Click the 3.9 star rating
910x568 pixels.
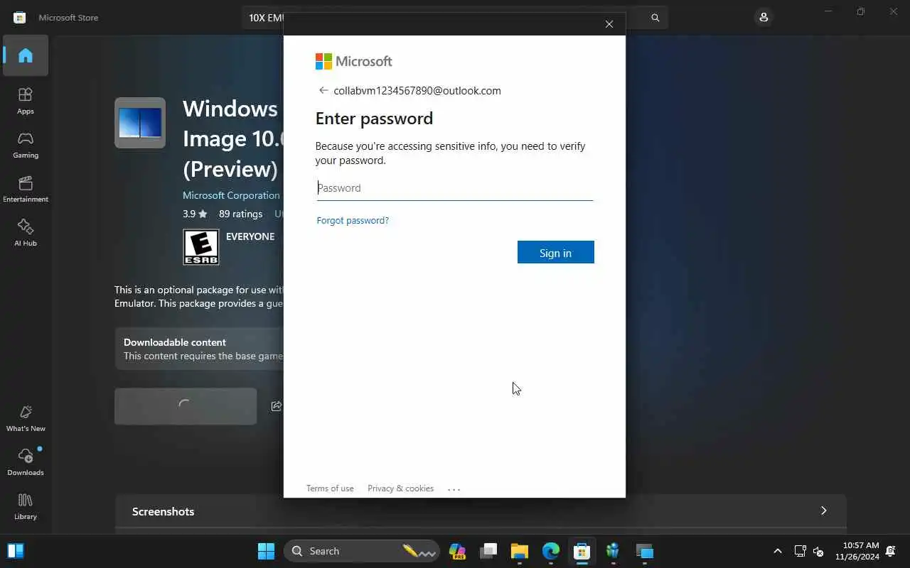click(194, 214)
